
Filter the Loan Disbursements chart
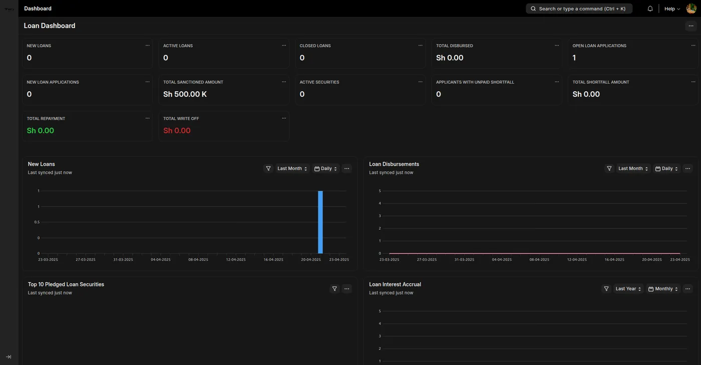coord(609,169)
